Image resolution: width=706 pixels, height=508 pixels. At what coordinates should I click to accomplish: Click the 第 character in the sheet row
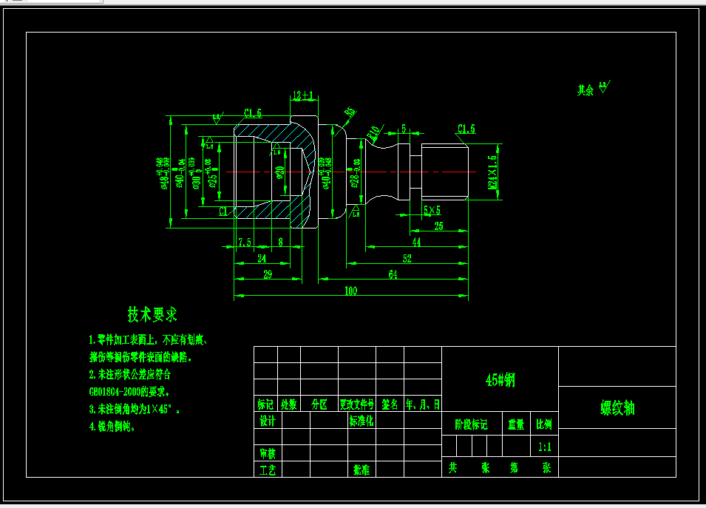tap(514, 468)
